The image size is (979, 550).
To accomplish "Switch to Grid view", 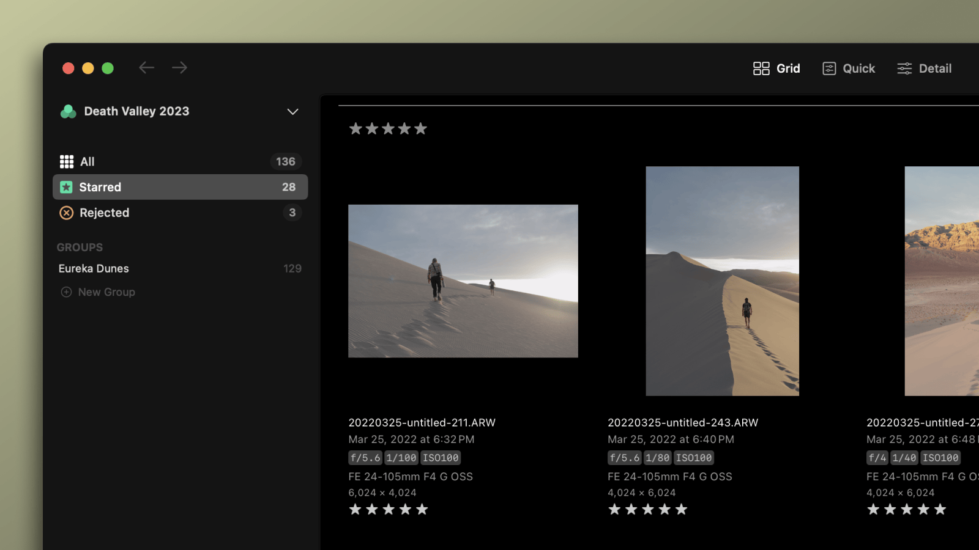I will coord(776,68).
